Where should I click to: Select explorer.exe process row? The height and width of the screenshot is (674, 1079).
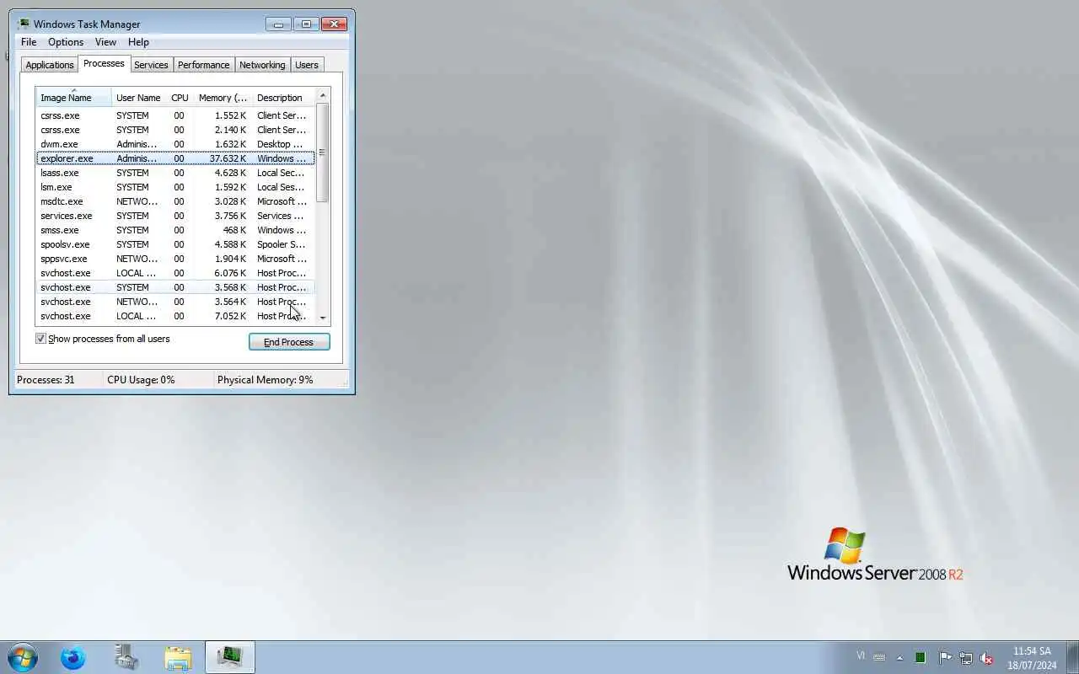pos(175,158)
